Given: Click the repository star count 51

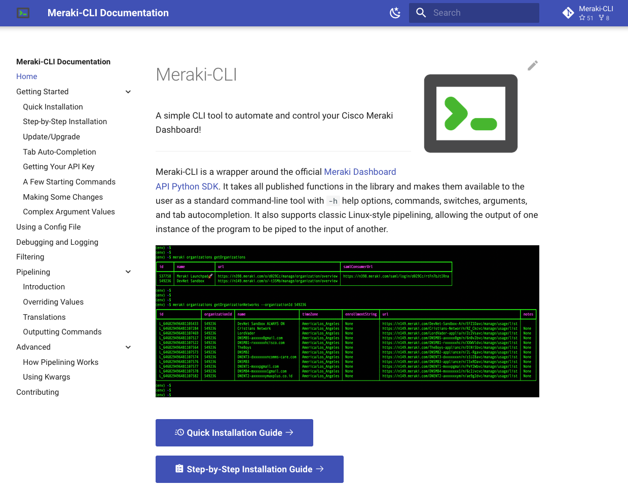Looking at the screenshot, I should pos(586,18).
